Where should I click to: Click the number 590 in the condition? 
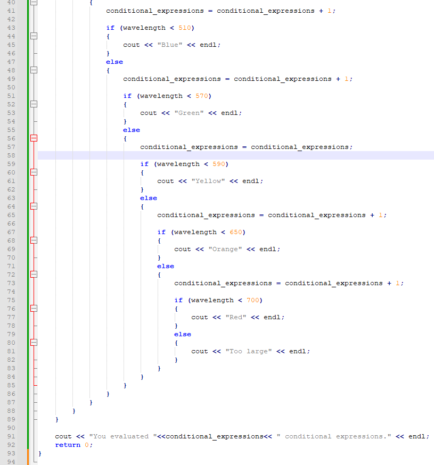tap(219, 164)
